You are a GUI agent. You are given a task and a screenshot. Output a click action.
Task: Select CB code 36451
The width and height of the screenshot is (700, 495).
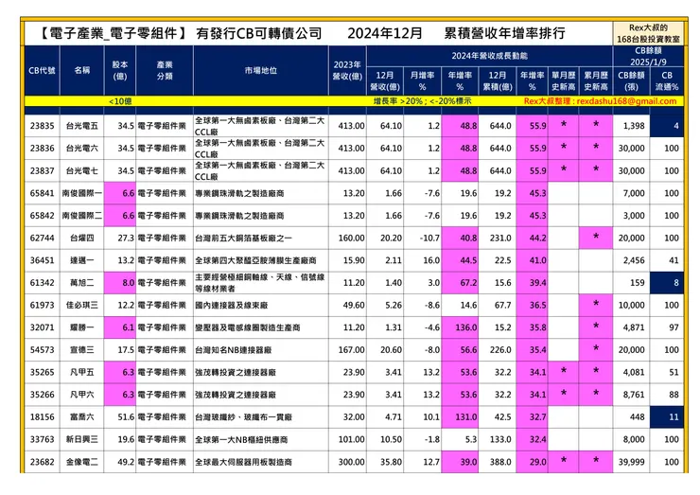42,260
